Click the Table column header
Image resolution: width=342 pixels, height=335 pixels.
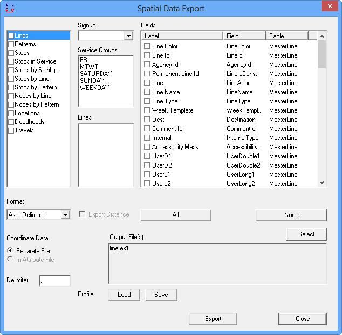[287, 36]
